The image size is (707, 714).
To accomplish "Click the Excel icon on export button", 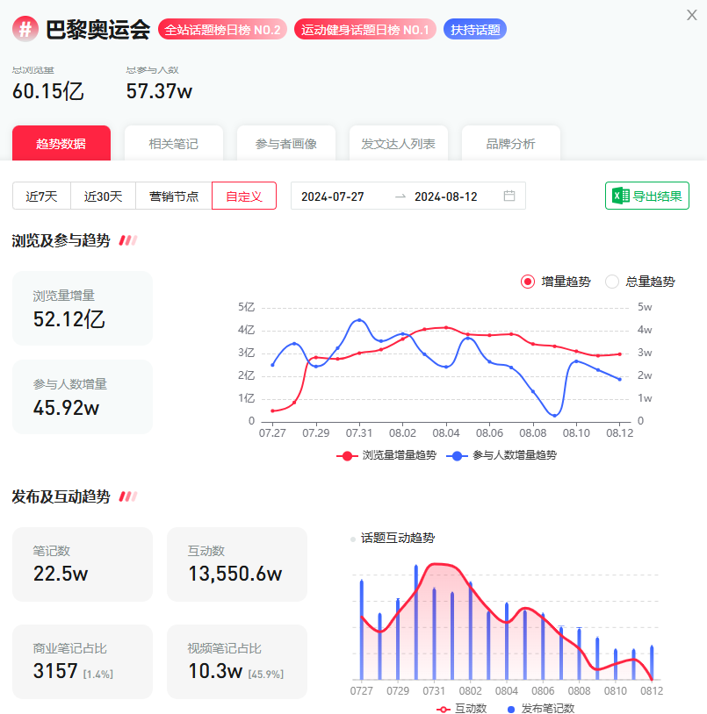I will click(620, 196).
